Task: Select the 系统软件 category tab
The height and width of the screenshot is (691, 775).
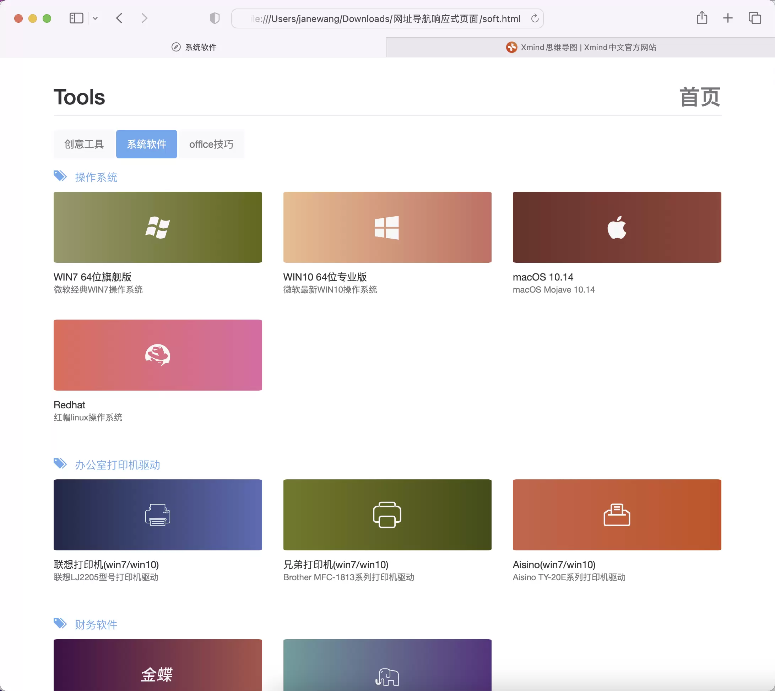Action: click(x=147, y=144)
